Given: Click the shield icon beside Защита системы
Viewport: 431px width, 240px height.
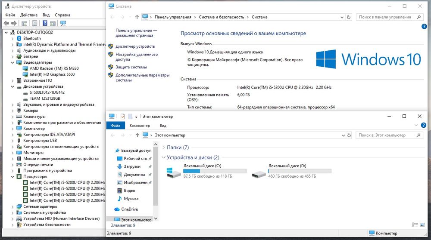Looking at the screenshot, I should (x=110, y=67).
